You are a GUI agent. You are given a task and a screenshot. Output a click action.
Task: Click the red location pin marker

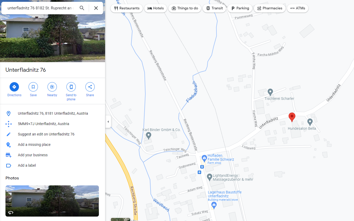coord(292,117)
